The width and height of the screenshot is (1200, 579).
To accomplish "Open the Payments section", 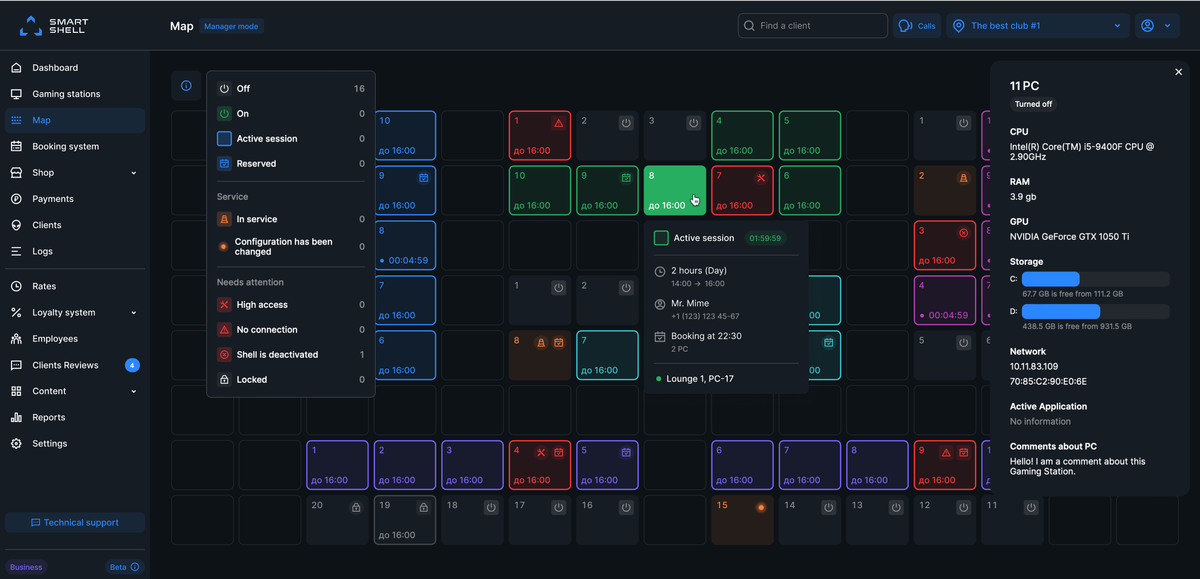I will (75, 199).
